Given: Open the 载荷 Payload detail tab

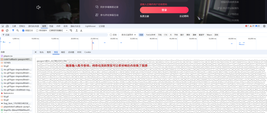Looking at the screenshot, I should [x=49, y=52].
